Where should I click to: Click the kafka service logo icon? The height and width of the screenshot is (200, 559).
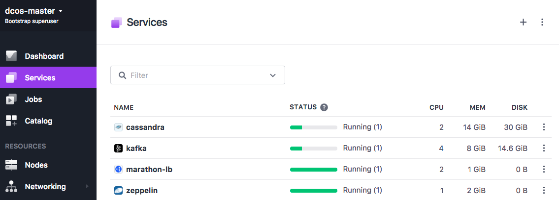118,148
